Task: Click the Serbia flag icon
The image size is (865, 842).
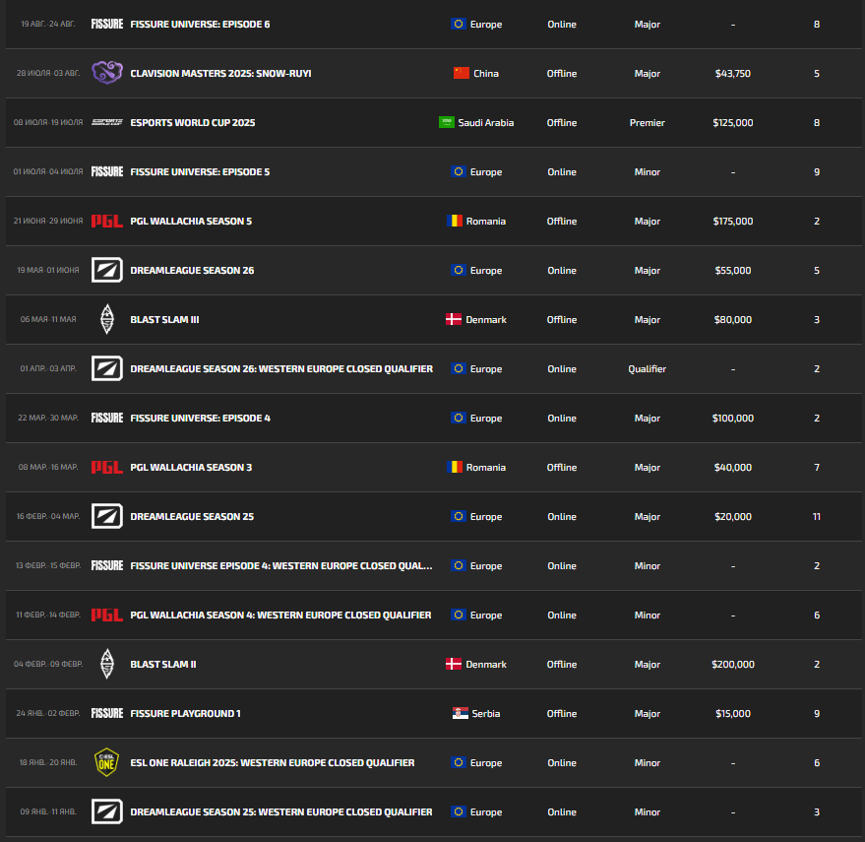Action: [x=461, y=713]
